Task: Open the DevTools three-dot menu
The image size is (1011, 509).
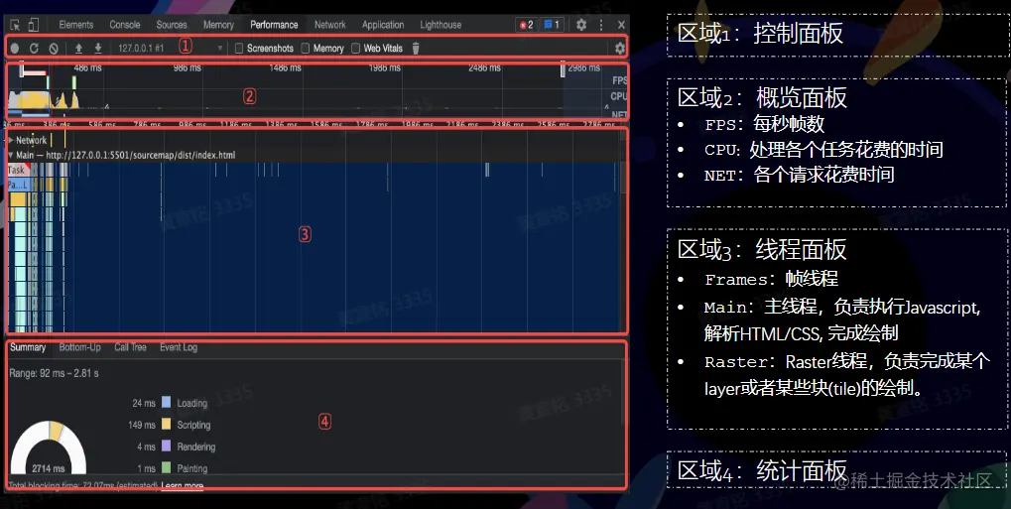Action: pyautogui.click(x=601, y=25)
